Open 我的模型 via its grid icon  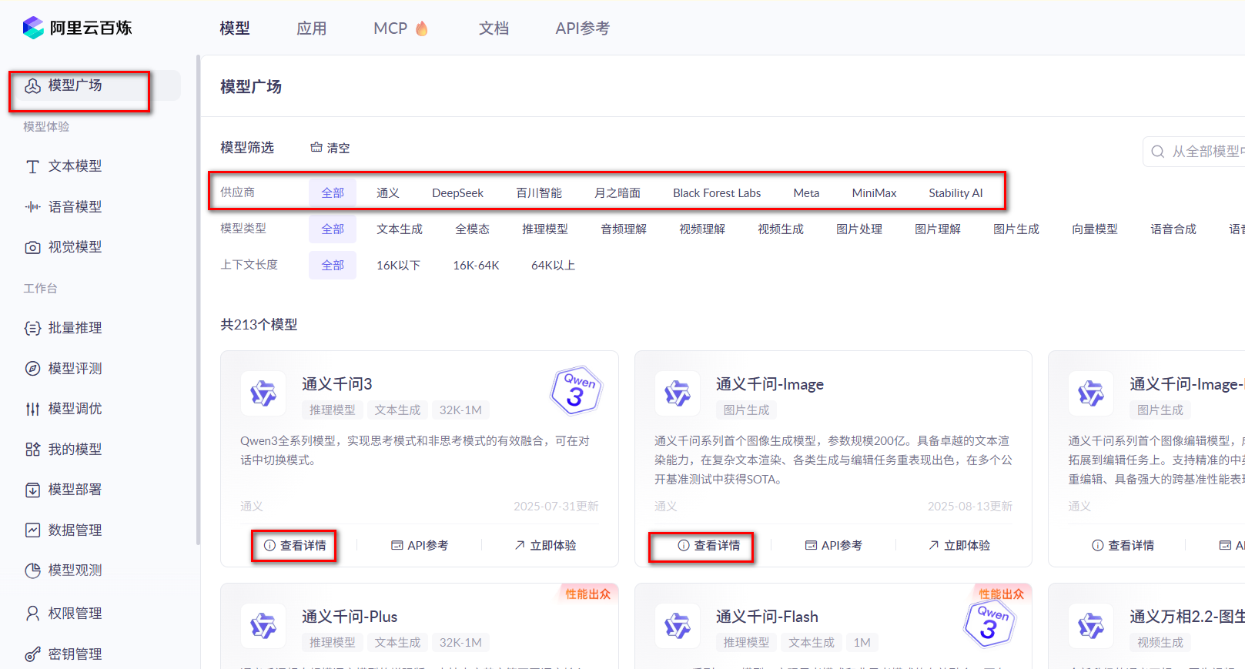pos(32,450)
